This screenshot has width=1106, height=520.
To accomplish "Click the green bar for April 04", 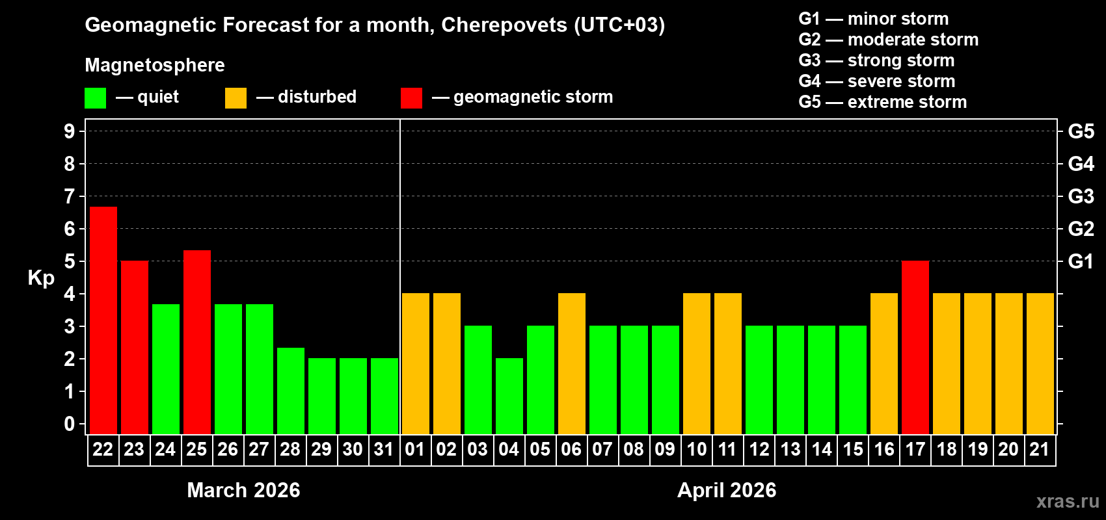I will click(509, 396).
